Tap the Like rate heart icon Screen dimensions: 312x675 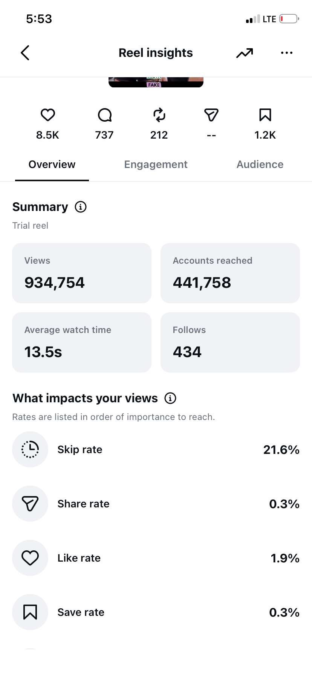point(30,558)
